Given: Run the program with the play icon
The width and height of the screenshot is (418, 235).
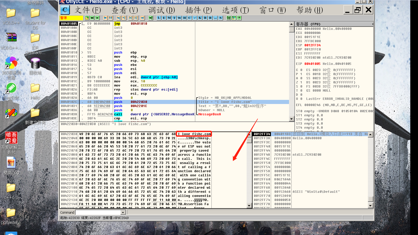Looking at the screenshot, I should click(x=106, y=18).
